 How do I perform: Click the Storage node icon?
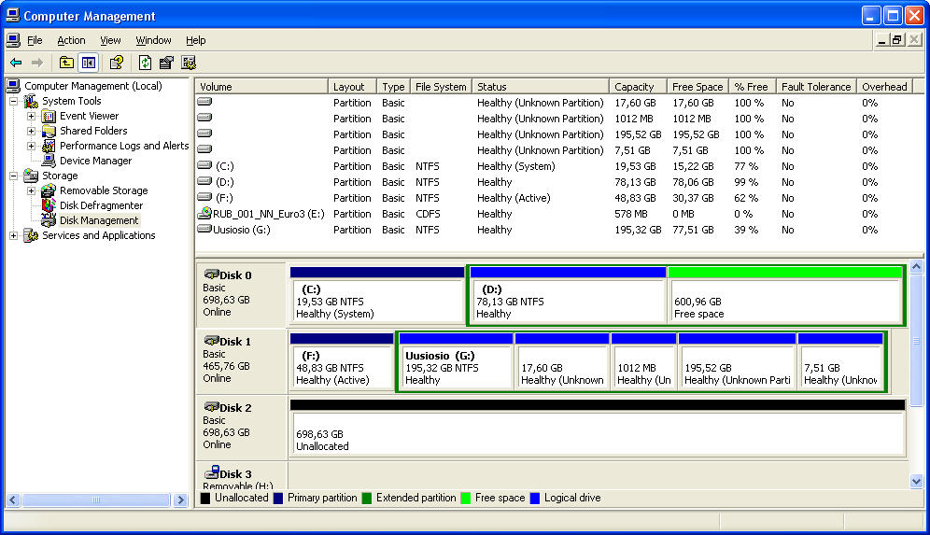tap(32, 176)
